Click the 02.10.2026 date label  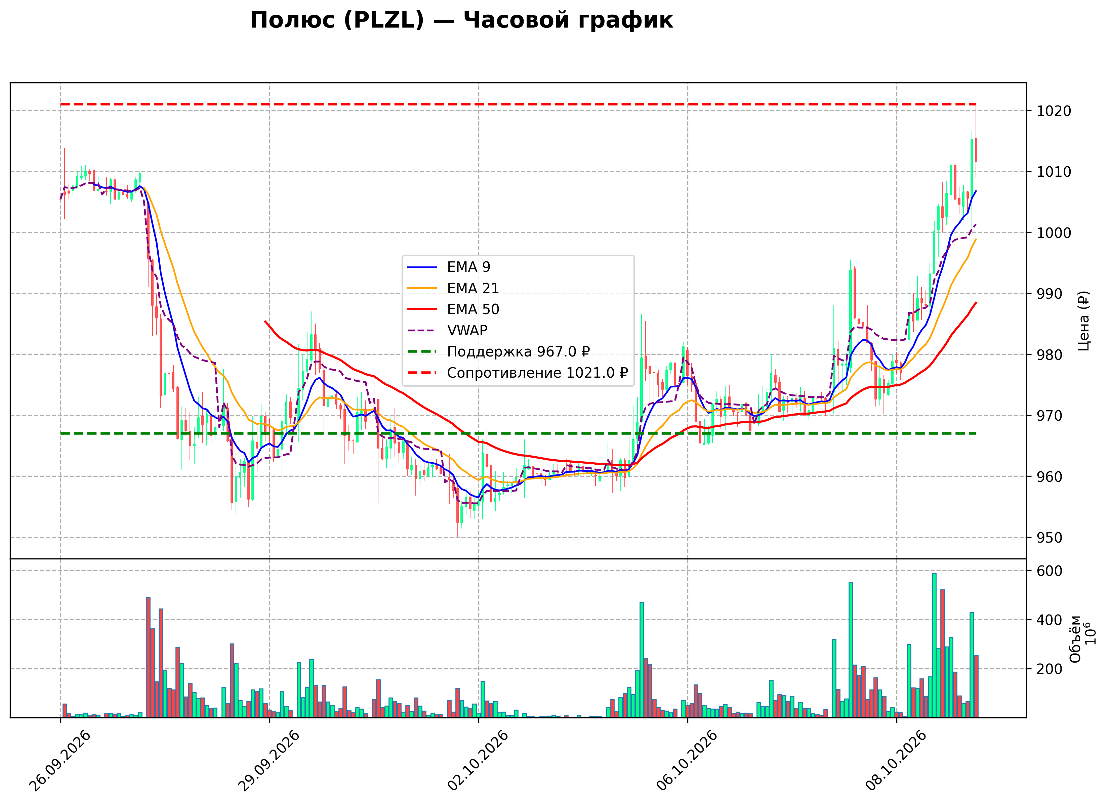coord(478,761)
